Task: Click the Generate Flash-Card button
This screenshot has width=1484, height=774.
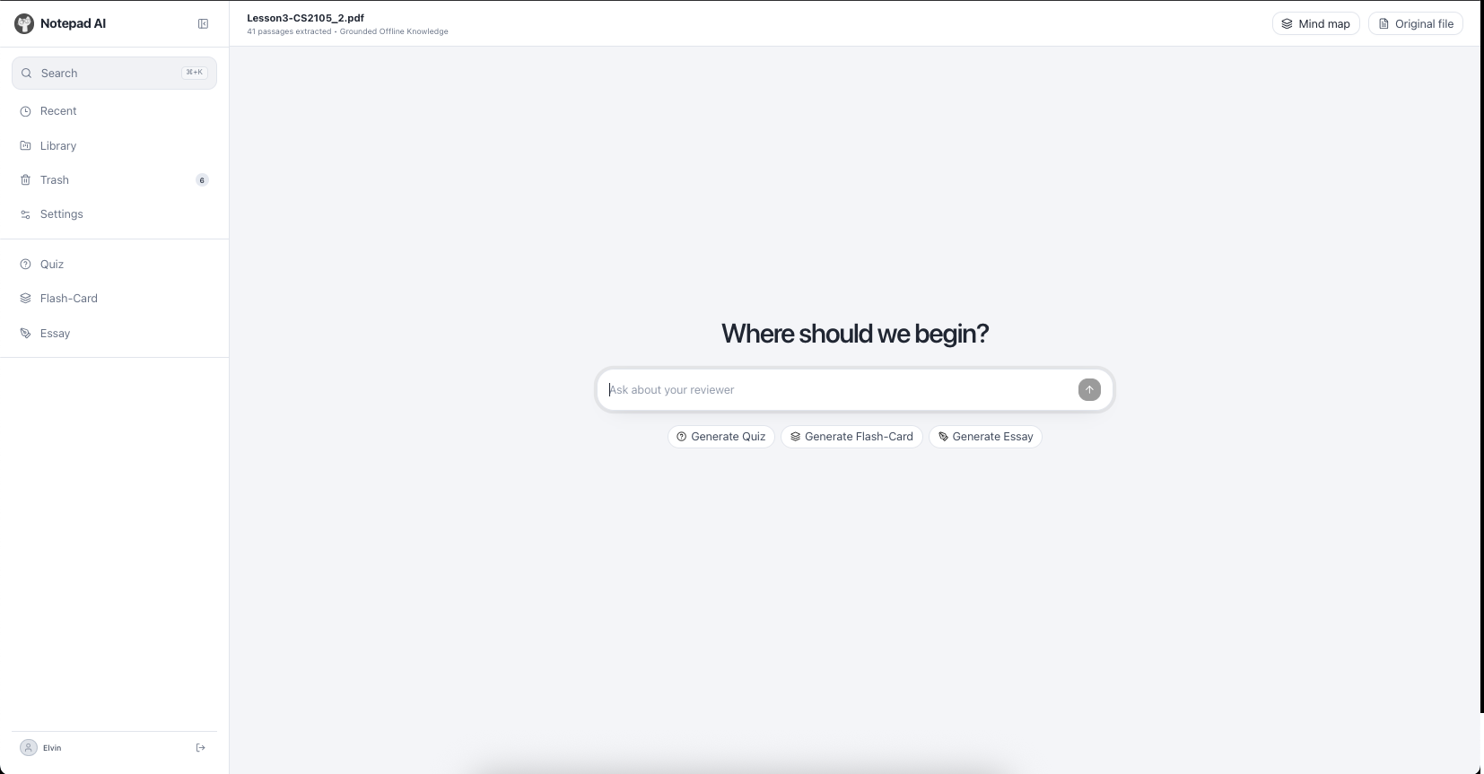Action: click(x=851, y=437)
